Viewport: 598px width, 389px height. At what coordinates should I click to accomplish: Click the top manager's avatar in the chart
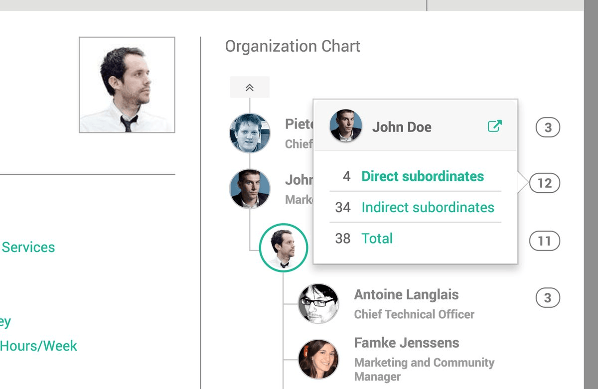(250, 133)
